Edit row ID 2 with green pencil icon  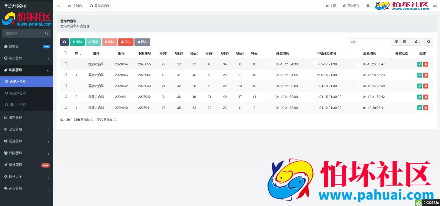coord(420,97)
